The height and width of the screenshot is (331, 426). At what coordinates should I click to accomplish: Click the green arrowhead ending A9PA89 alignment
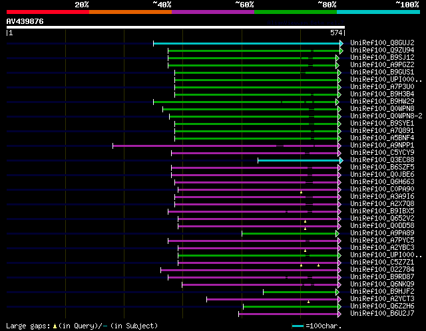pyautogui.click(x=337, y=233)
